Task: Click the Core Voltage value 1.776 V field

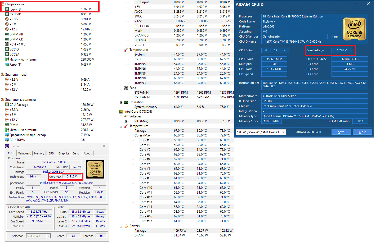Action: click(342, 50)
